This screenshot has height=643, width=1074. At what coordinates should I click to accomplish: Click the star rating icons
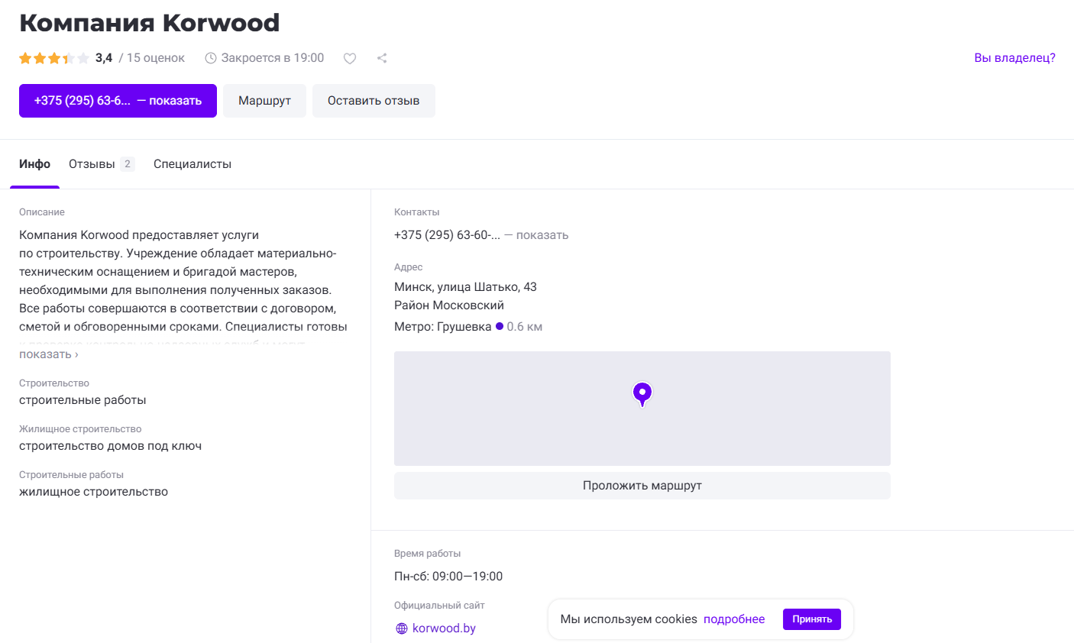54,58
